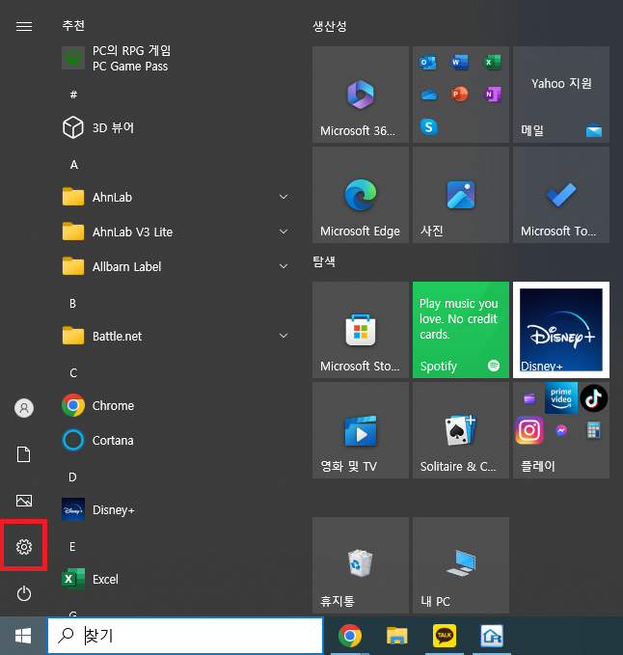Click the letter A section header
The height and width of the screenshot is (655, 623).
tap(74, 165)
